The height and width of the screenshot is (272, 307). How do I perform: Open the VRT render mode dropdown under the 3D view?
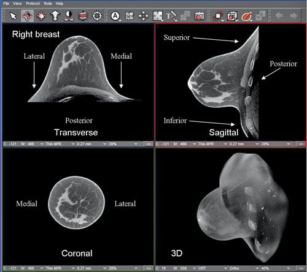(x=212, y=268)
